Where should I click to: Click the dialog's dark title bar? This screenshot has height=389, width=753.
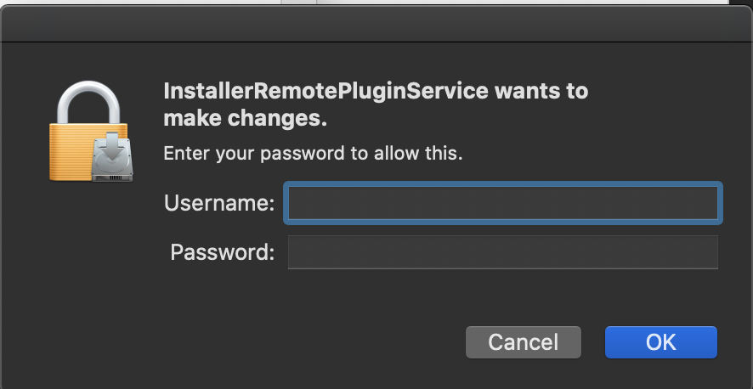click(376, 24)
